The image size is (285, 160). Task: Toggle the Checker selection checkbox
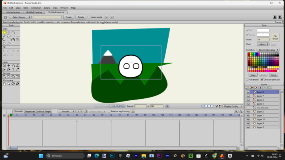[262, 79]
